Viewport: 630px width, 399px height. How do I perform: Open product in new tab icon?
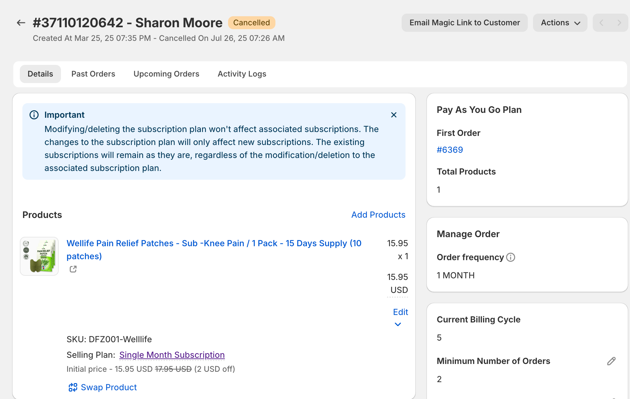click(73, 269)
